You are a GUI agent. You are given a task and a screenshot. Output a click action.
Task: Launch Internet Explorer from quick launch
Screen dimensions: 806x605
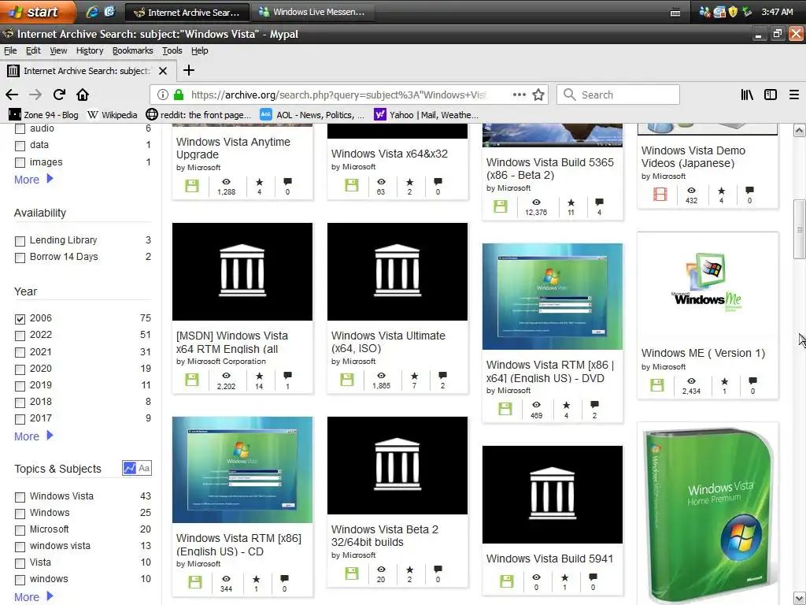coord(91,11)
